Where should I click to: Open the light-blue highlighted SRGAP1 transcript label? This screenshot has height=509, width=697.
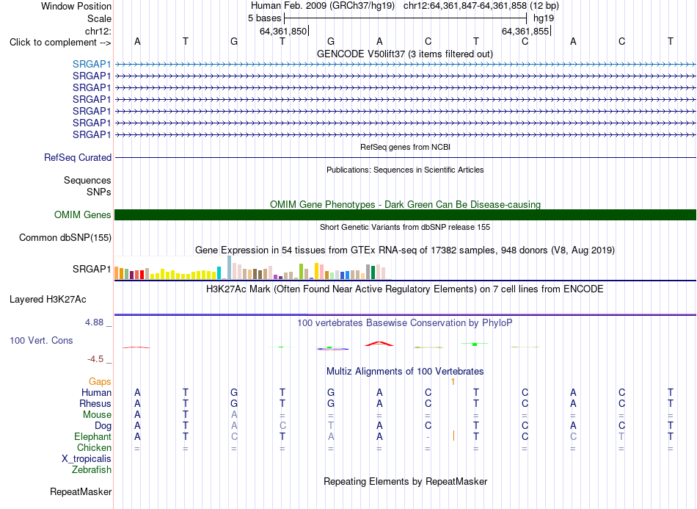(92, 64)
